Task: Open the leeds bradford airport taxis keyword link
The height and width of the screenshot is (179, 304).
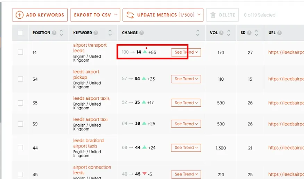Action: 88,143
